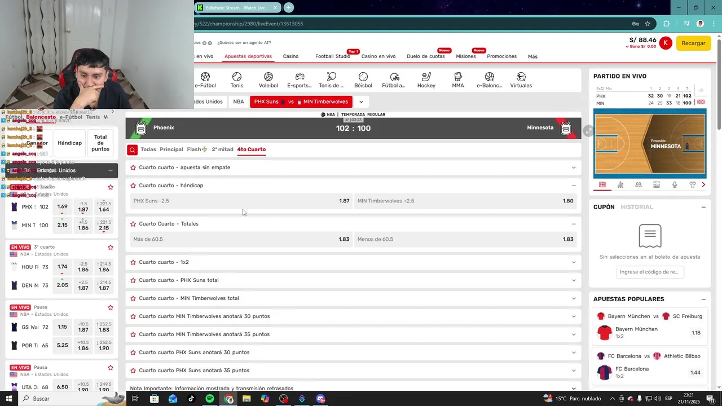Image resolution: width=722 pixels, height=406 pixels.
Task: Favorite the GS Warriors vs POR match star
Action: pyautogui.click(x=111, y=307)
